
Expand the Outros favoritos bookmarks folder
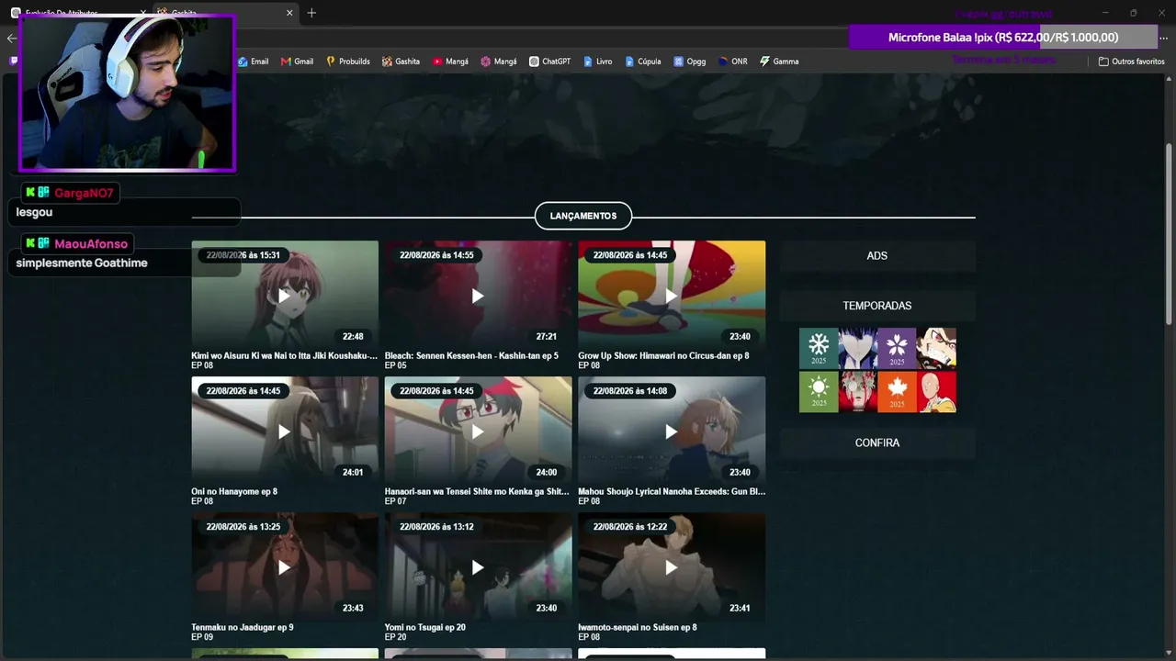(1131, 62)
